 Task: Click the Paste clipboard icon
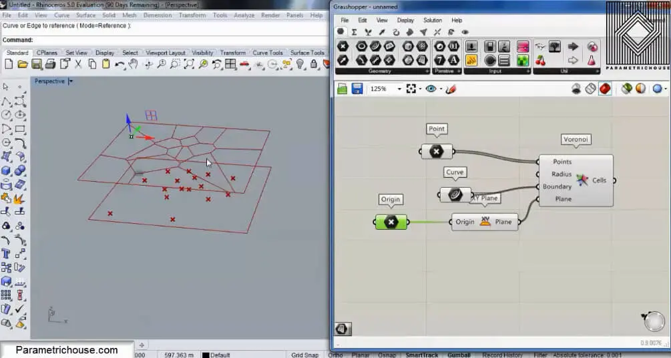click(x=105, y=64)
